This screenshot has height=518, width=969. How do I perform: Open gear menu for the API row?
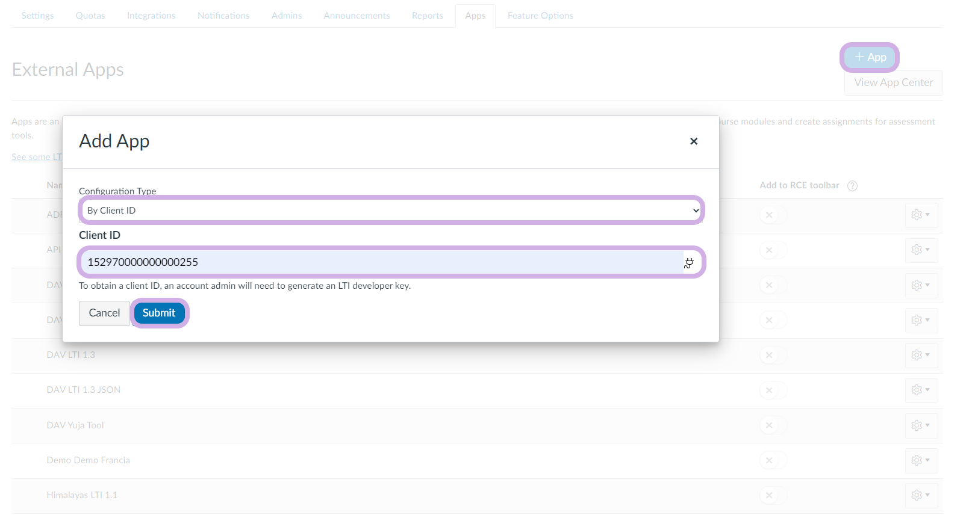(x=921, y=250)
